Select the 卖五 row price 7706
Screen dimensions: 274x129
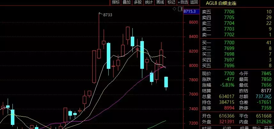click(x=229, y=12)
